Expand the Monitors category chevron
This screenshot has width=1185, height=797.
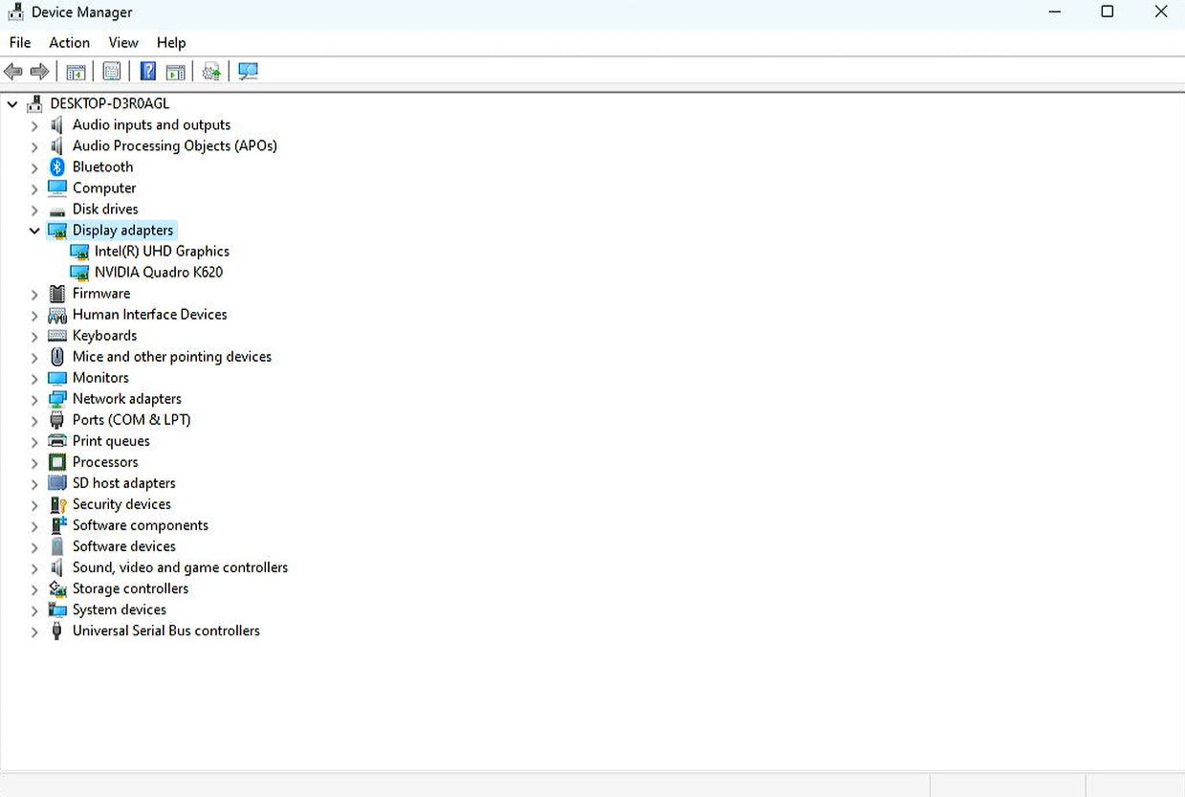pyautogui.click(x=34, y=378)
